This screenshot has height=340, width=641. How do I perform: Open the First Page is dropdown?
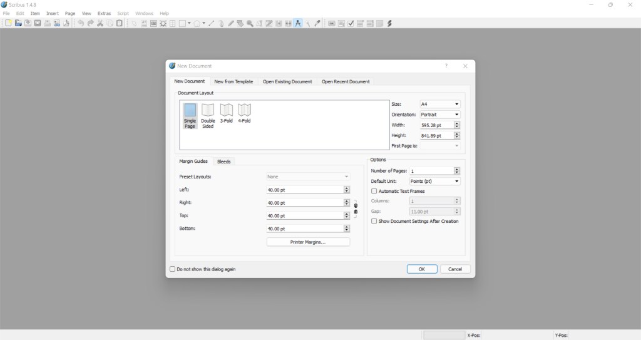(440, 146)
